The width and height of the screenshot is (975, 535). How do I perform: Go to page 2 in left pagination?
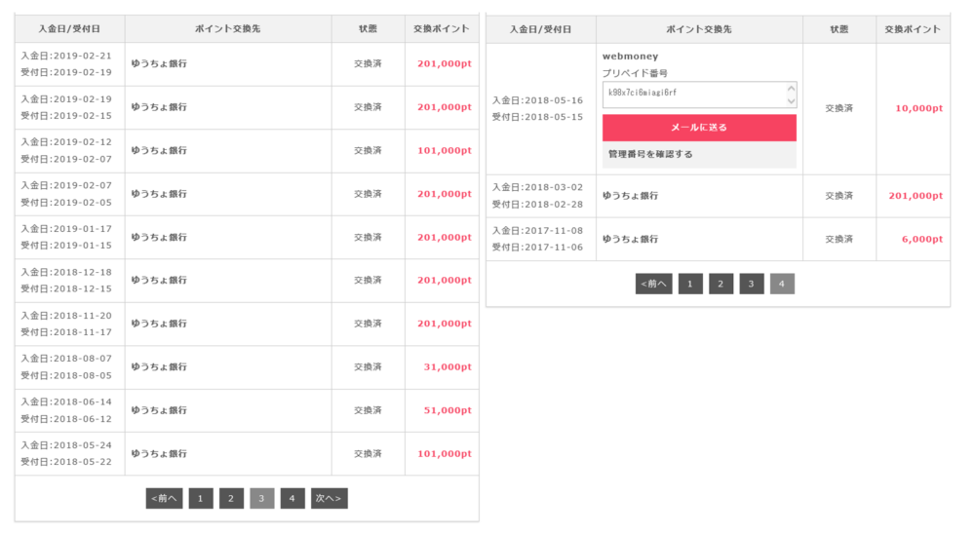click(x=231, y=498)
